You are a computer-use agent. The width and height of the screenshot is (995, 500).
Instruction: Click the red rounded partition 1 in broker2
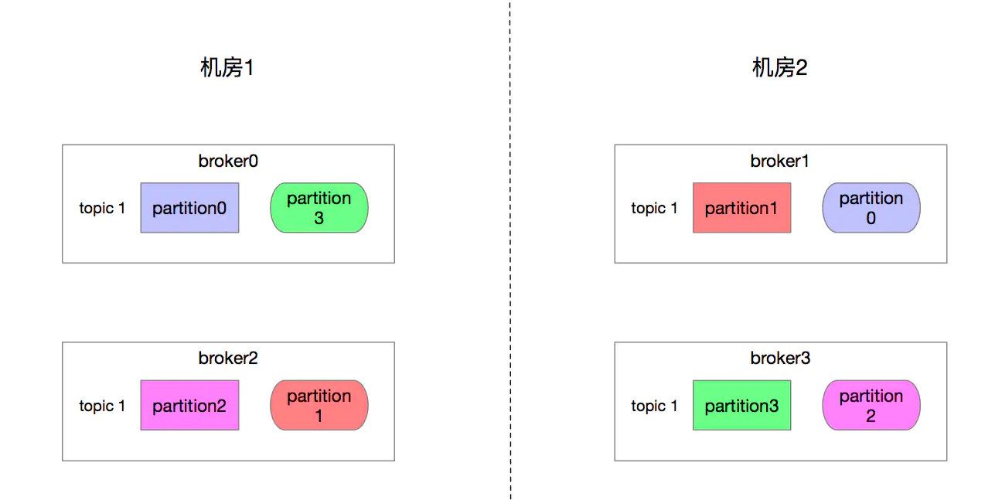point(319,405)
